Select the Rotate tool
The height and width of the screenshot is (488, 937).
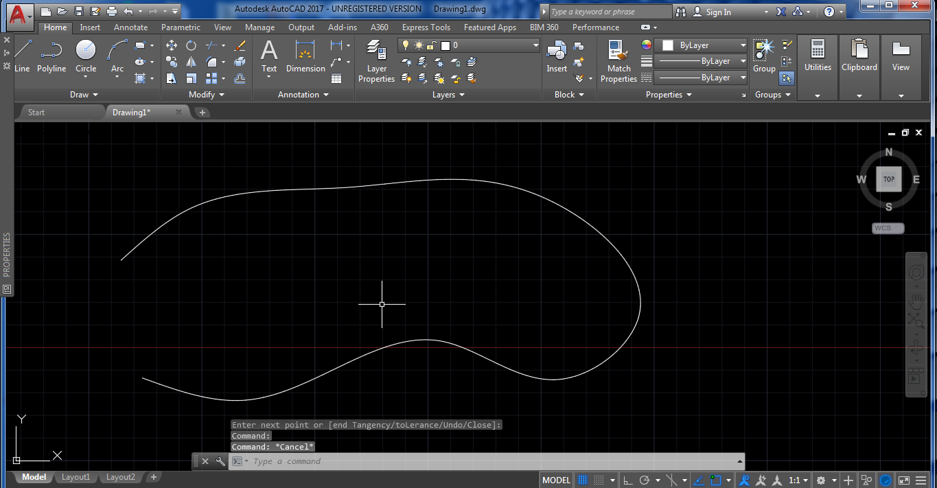point(190,45)
